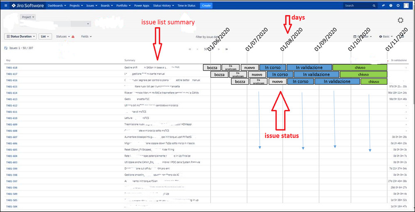Click the Create button

(206, 5)
